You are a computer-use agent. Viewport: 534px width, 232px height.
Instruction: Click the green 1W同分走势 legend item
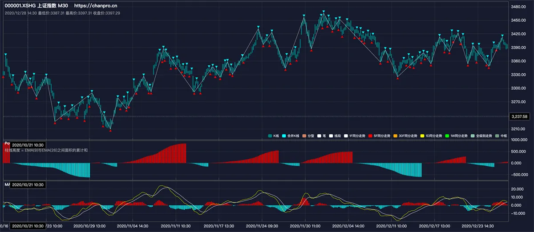456,136
